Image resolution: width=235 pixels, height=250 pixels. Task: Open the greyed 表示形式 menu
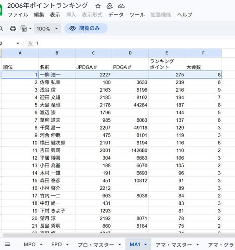click(x=92, y=15)
